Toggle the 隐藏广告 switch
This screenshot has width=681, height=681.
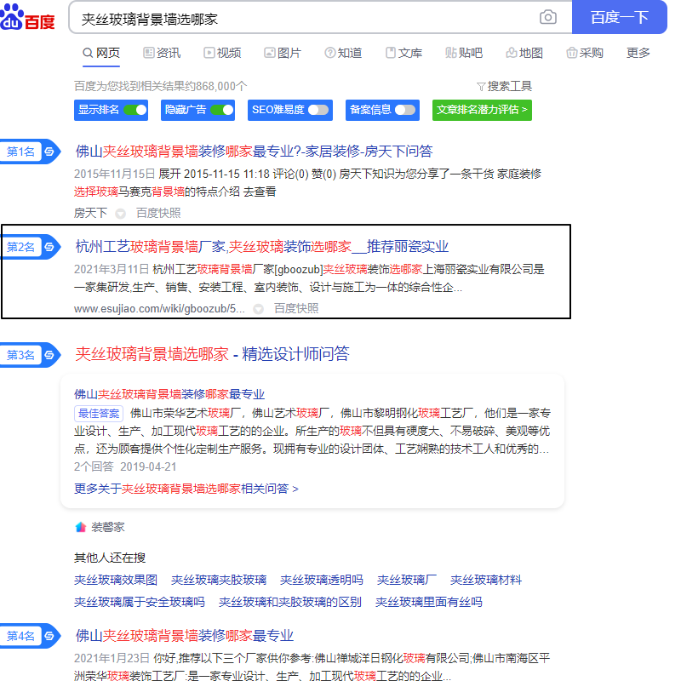coord(222,110)
